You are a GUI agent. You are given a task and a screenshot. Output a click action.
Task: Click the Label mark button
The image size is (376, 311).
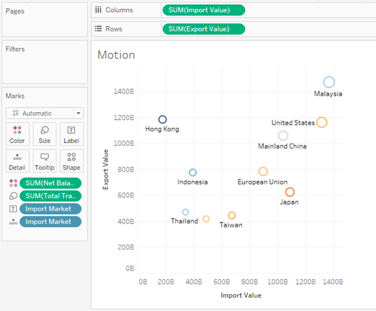pyautogui.click(x=71, y=134)
